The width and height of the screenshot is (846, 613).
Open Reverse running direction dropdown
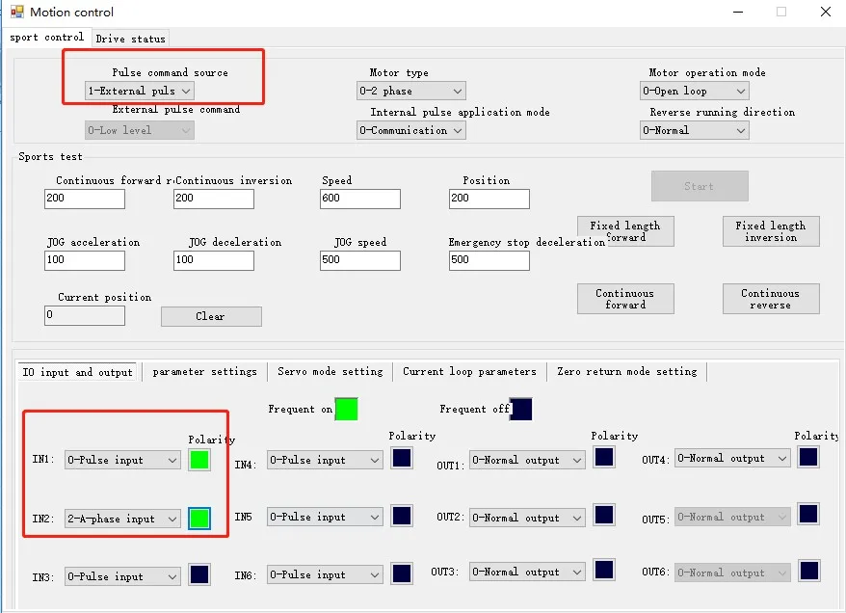[695, 130]
